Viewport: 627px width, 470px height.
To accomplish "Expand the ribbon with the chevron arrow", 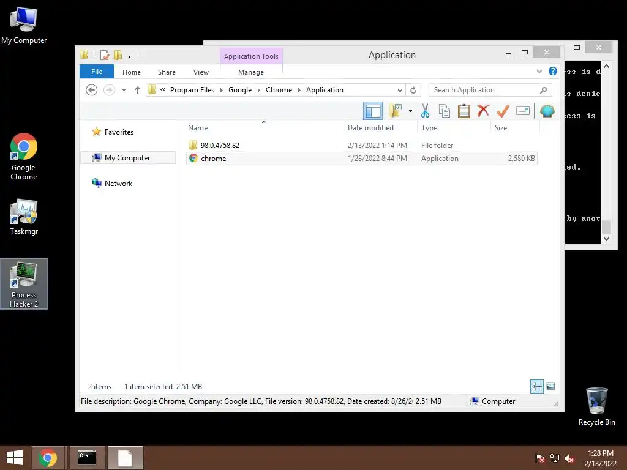I will click(539, 72).
